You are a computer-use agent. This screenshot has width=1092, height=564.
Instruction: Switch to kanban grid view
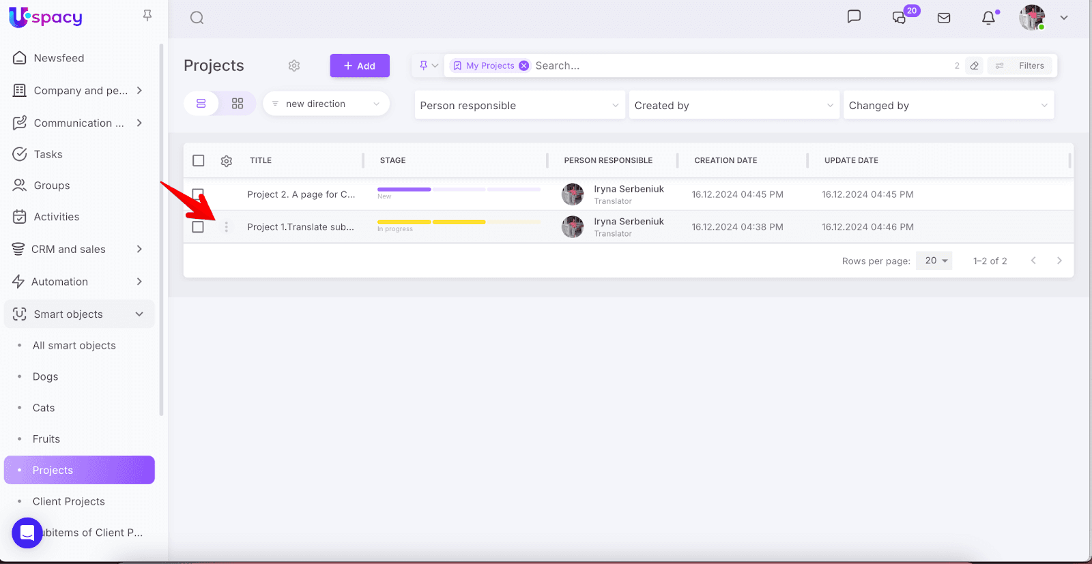pyautogui.click(x=238, y=104)
